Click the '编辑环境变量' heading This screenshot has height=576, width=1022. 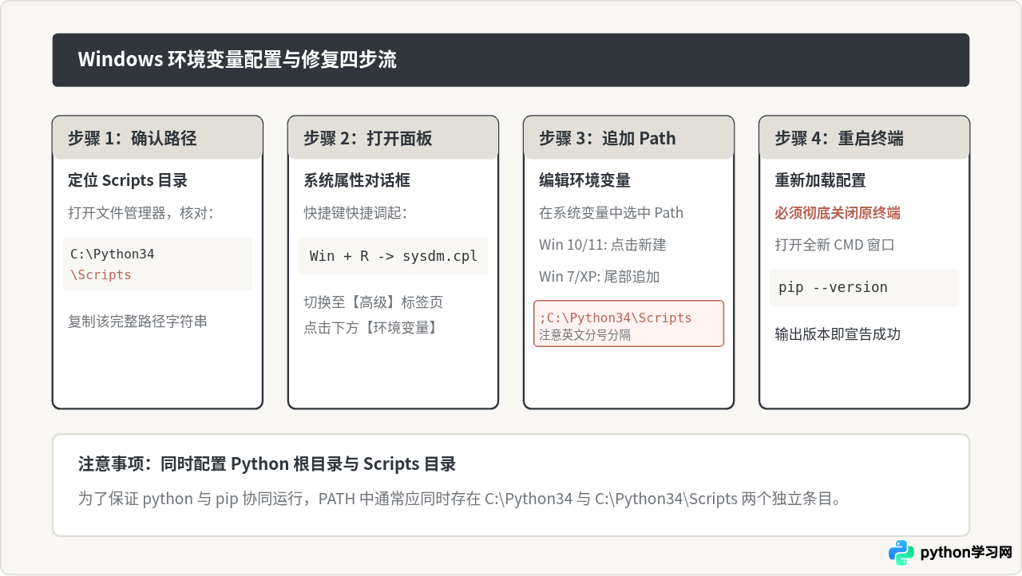[x=584, y=180]
